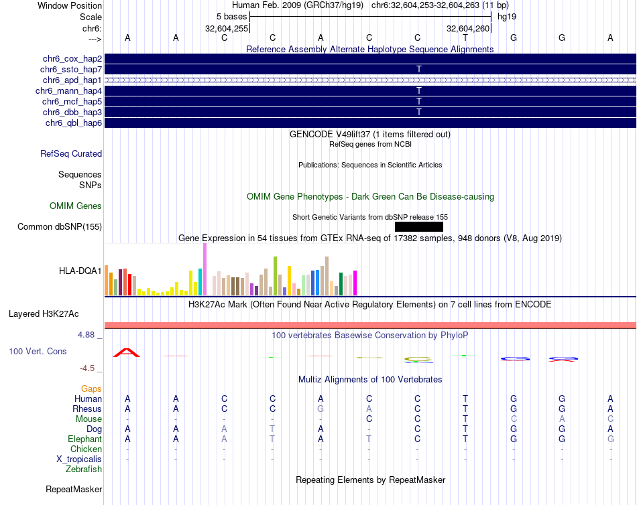
Task: Open Repeating Elements by RepeatMasker title
Action: click(x=371, y=480)
